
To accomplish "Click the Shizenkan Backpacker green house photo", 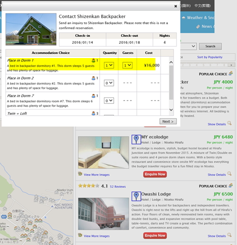I will pyautogui.click(x=31, y=29).
